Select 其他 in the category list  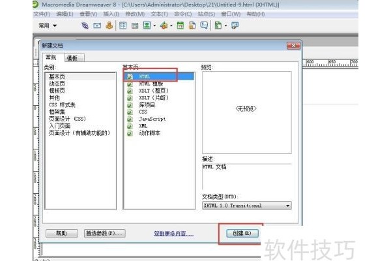point(80,98)
